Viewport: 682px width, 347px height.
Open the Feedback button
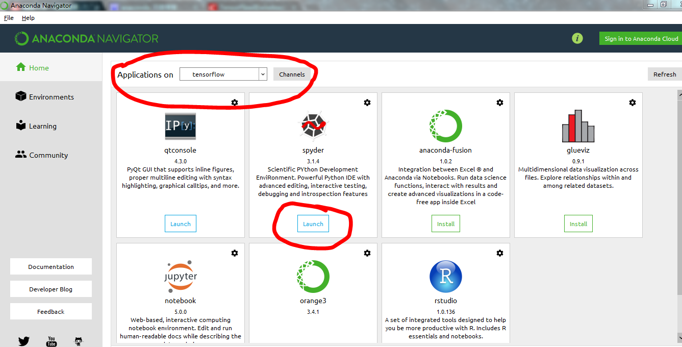tap(51, 311)
